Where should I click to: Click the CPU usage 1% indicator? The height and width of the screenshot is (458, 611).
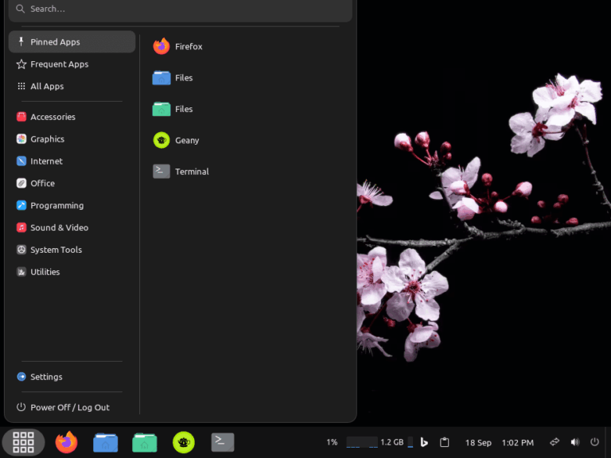tap(332, 442)
